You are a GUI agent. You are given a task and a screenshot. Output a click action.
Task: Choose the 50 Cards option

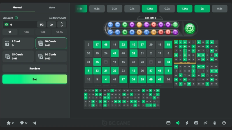(x=51, y=56)
